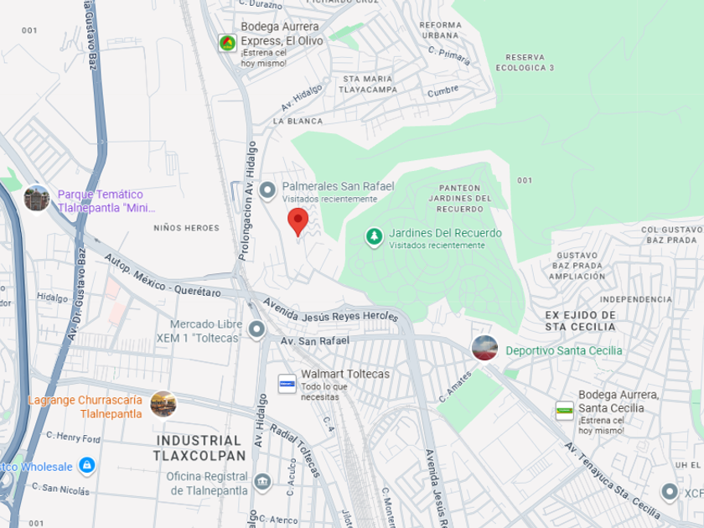Open the Bodega Aurrera Express El Olivo icon
704x528 pixels.
pos(228,44)
